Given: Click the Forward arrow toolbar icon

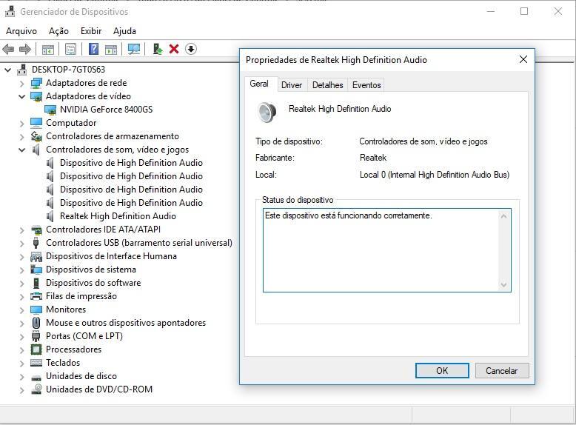Looking at the screenshot, I should pyautogui.click(x=24, y=49).
